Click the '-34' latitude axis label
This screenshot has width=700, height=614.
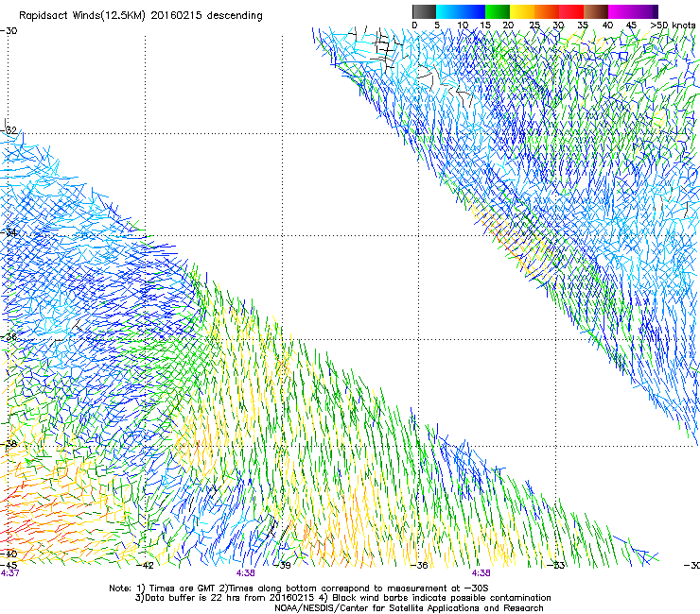click(9, 232)
